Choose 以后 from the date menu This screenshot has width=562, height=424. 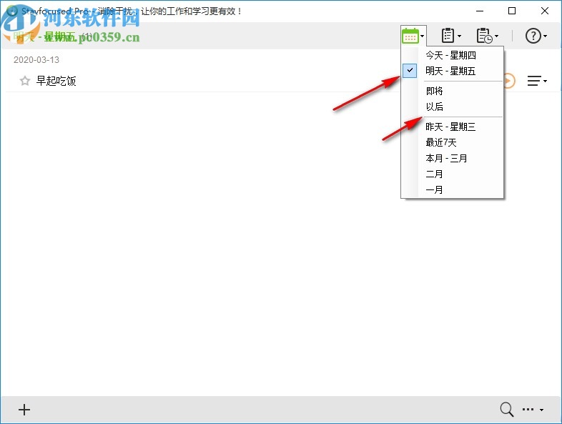[x=452, y=107]
